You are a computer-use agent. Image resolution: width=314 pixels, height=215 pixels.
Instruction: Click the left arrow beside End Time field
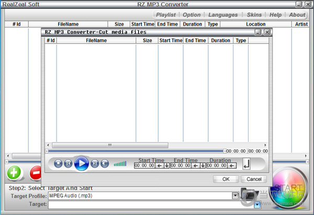(196, 166)
